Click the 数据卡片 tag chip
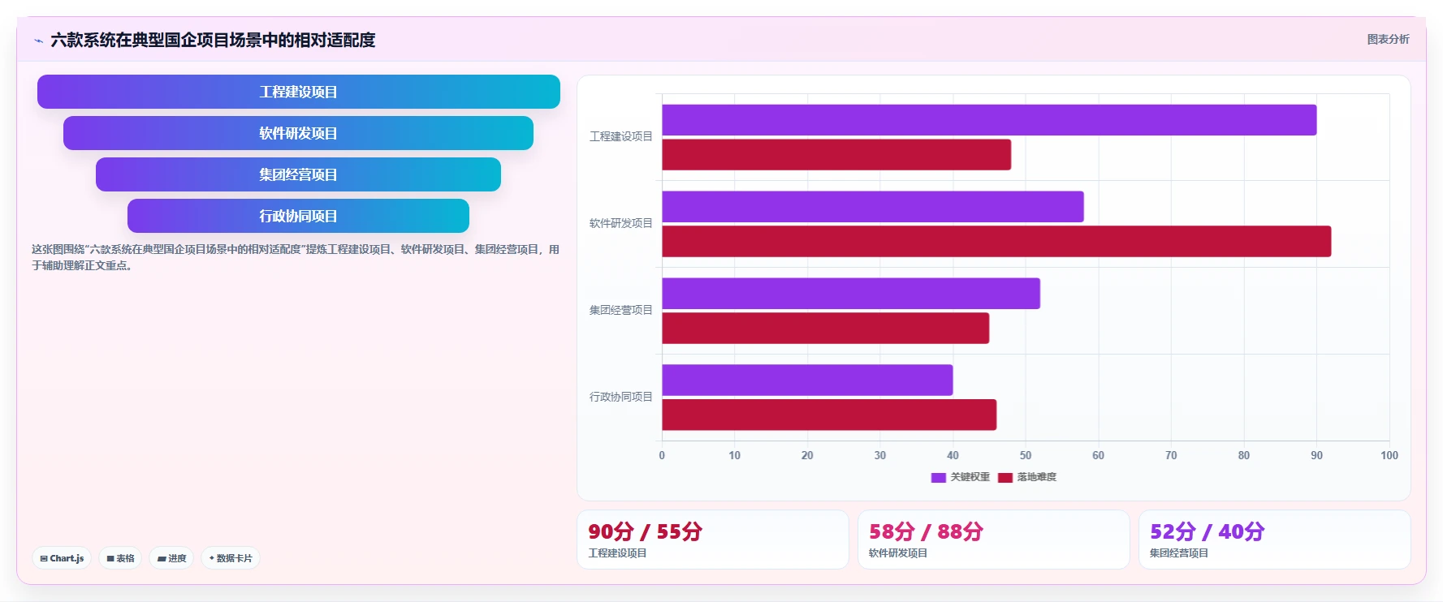The width and height of the screenshot is (1443, 602). pos(231,558)
